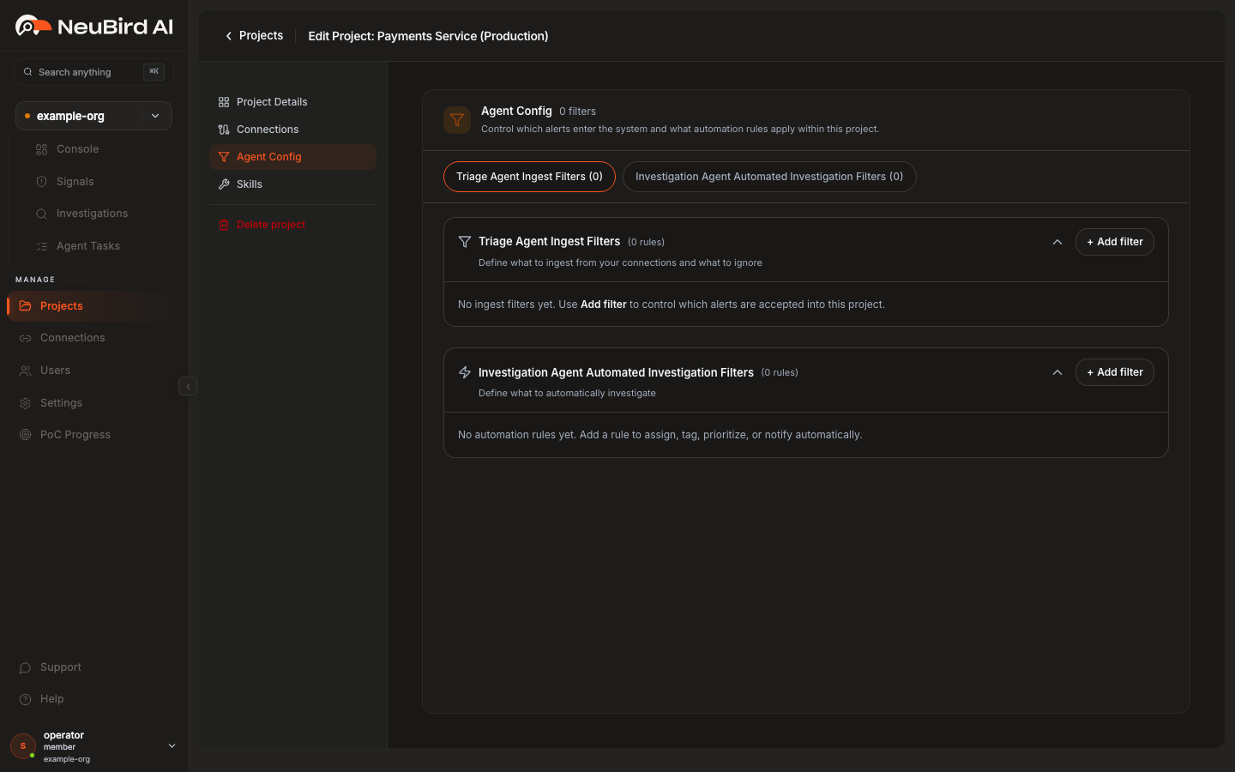This screenshot has width=1235, height=772.
Task: Open Console via its grid icon
Action: 41,149
